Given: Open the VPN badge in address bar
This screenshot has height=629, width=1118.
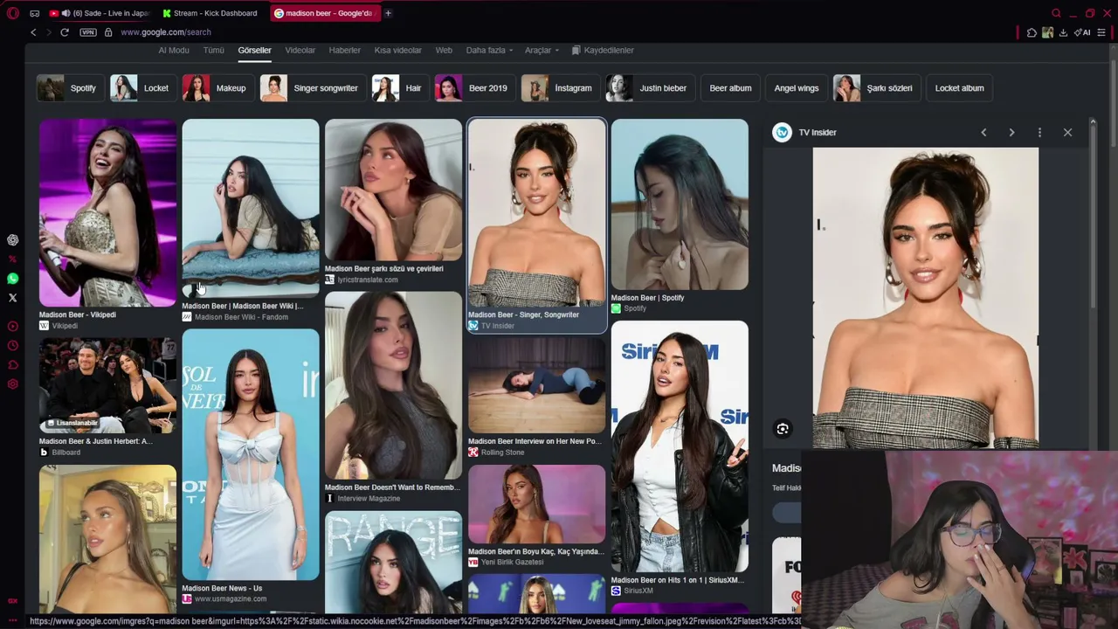Looking at the screenshot, I should pos(88,32).
